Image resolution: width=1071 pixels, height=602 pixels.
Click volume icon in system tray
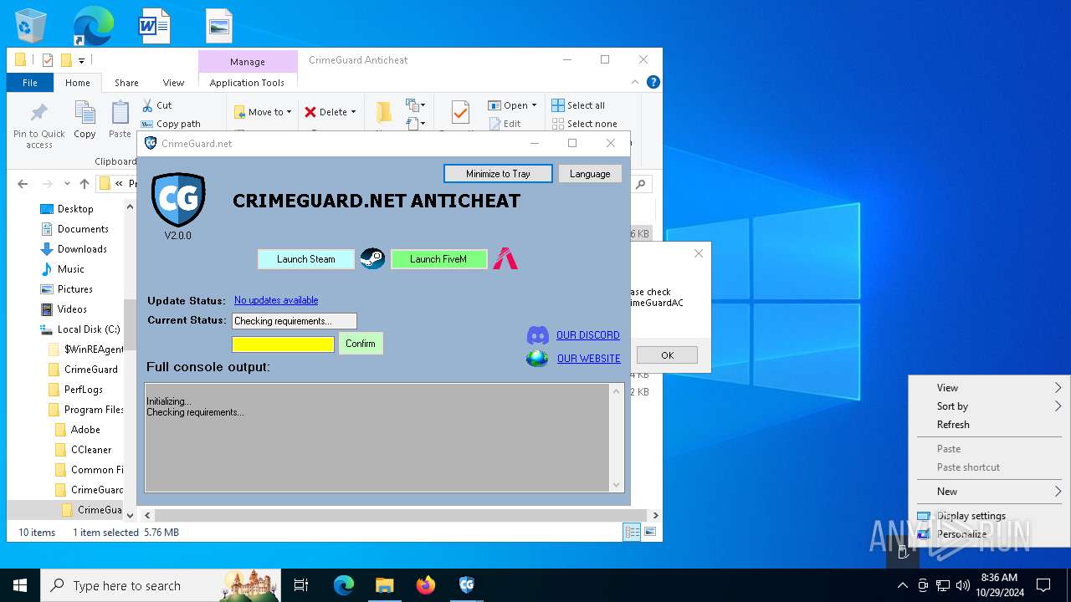tap(963, 585)
